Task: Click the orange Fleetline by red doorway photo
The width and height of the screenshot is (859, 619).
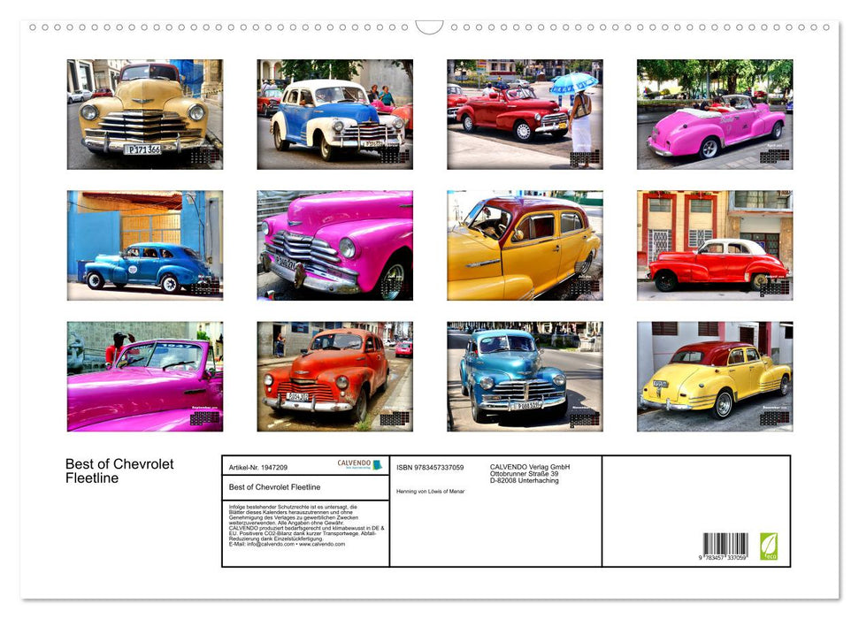Action: tap(335, 377)
